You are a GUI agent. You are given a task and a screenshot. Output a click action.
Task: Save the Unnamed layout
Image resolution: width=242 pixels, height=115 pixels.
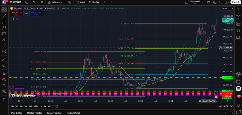[195, 2]
